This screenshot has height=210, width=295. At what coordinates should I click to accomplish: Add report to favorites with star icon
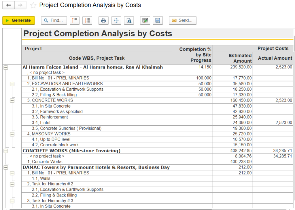(33, 5)
